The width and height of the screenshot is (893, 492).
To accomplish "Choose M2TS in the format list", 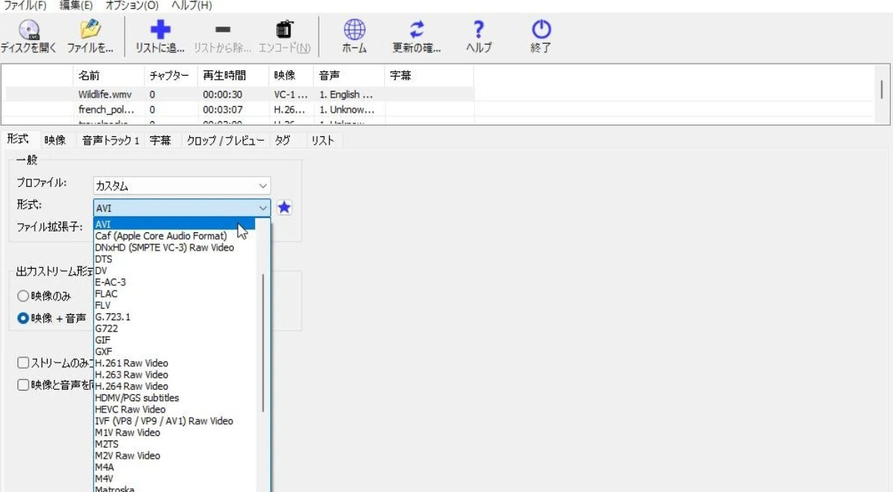I will point(174,444).
